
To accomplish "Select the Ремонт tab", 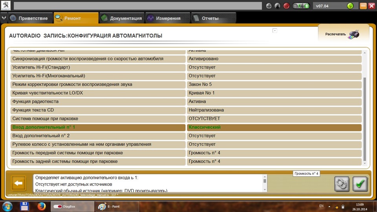I will pos(76,18).
